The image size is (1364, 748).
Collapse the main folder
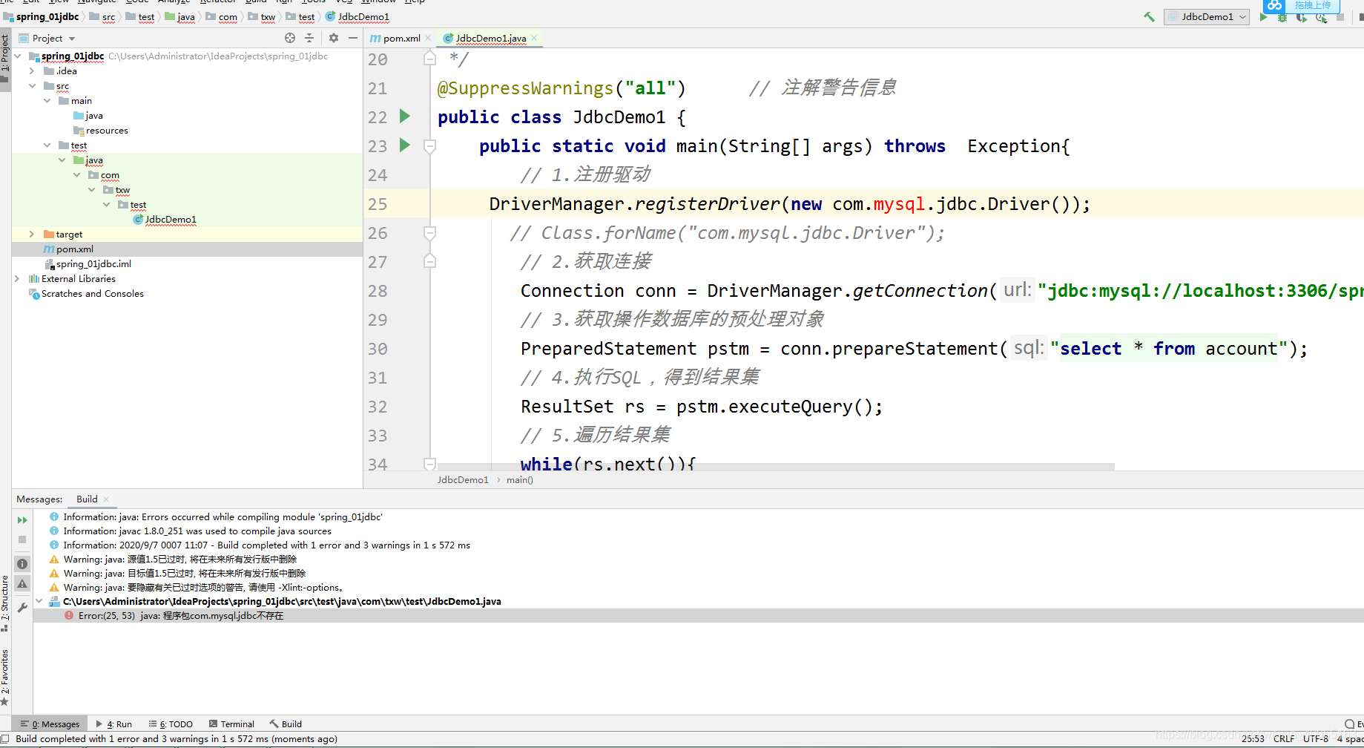tap(47, 101)
